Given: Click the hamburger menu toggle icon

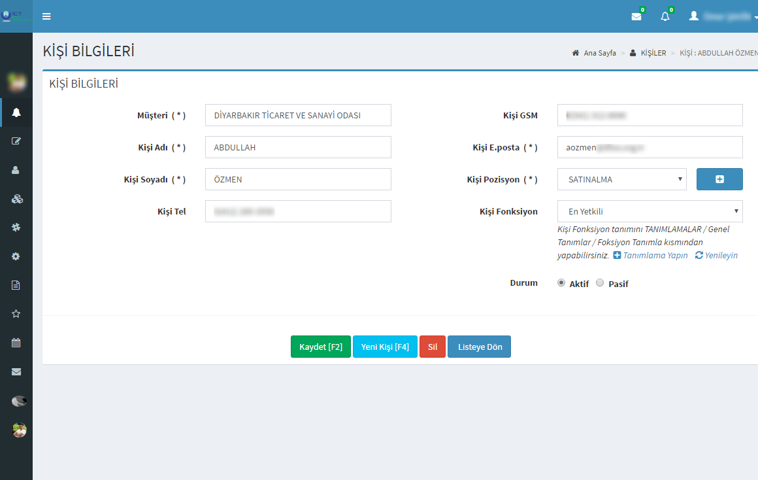Looking at the screenshot, I should [46, 16].
